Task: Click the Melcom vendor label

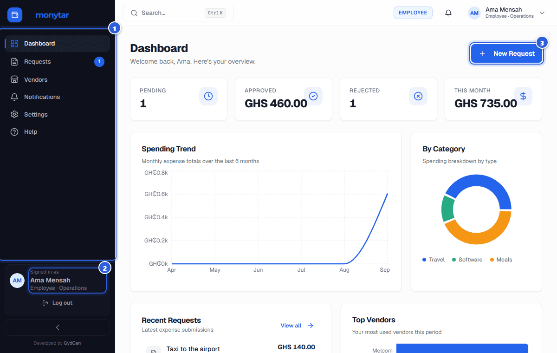Action: [382, 351]
